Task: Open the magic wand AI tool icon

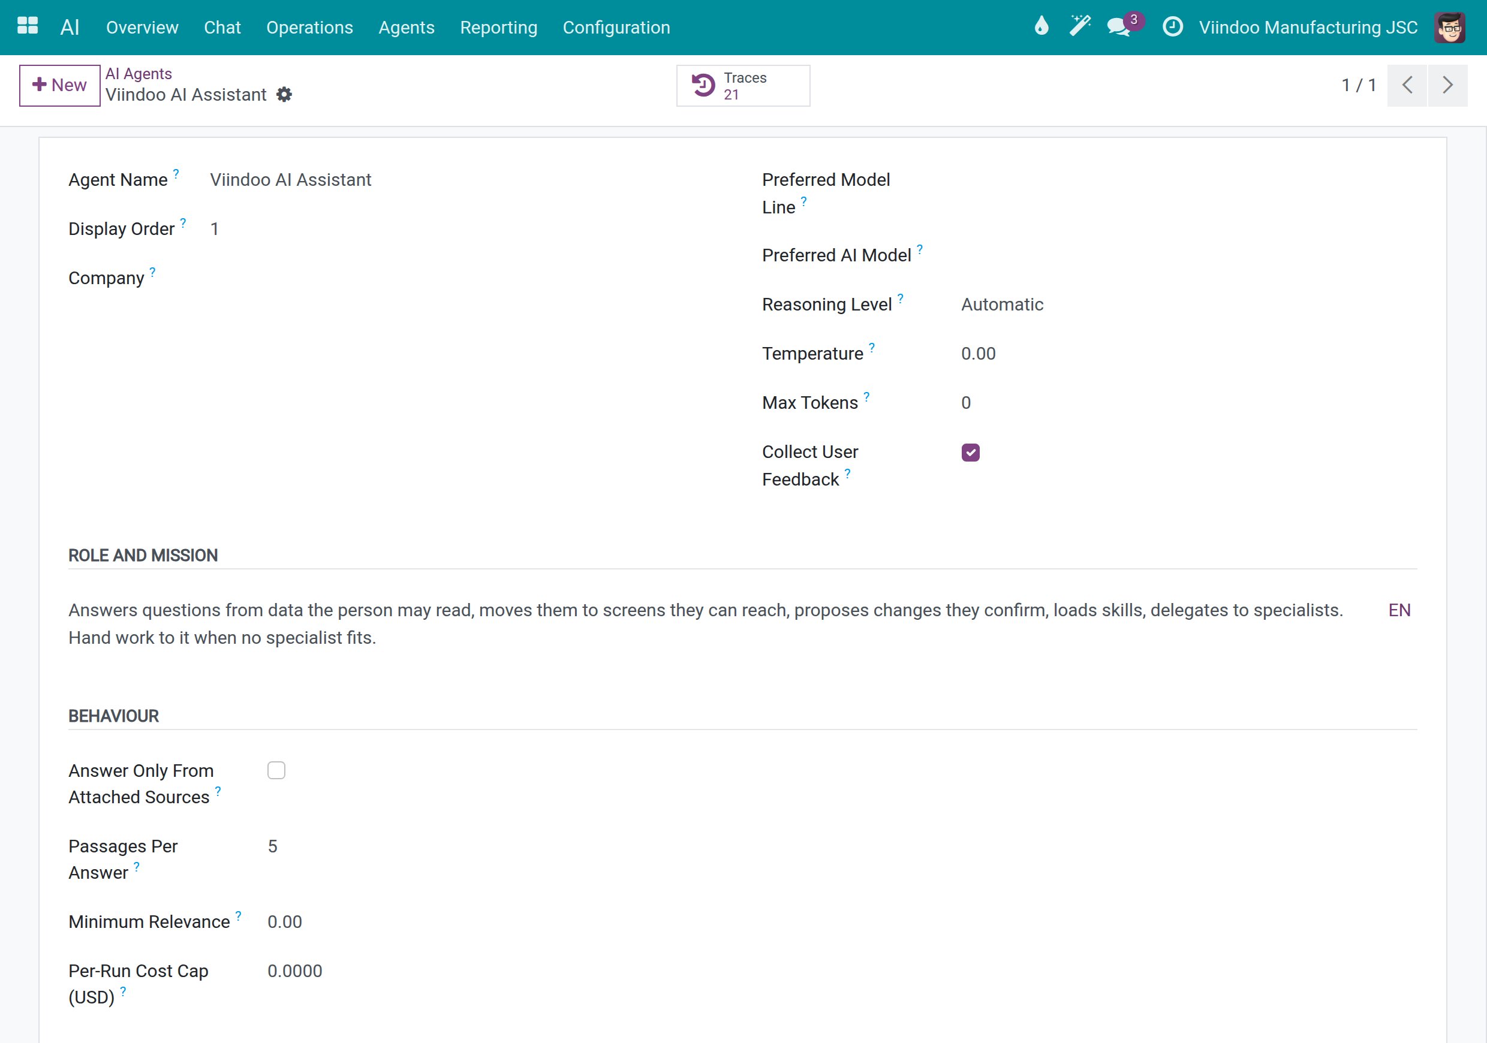Action: [1080, 26]
